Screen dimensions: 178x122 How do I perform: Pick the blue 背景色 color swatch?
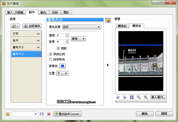point(63,66)
